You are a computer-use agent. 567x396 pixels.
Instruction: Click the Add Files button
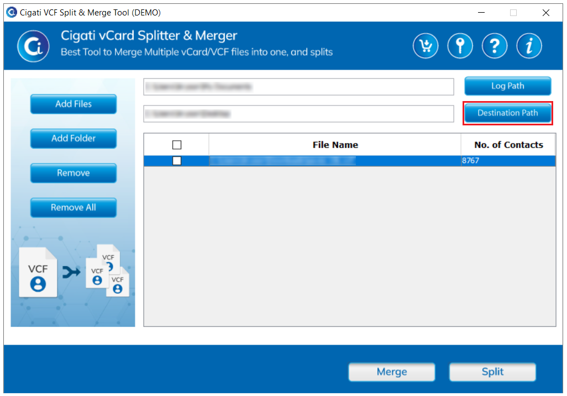(x=73, y=104)
